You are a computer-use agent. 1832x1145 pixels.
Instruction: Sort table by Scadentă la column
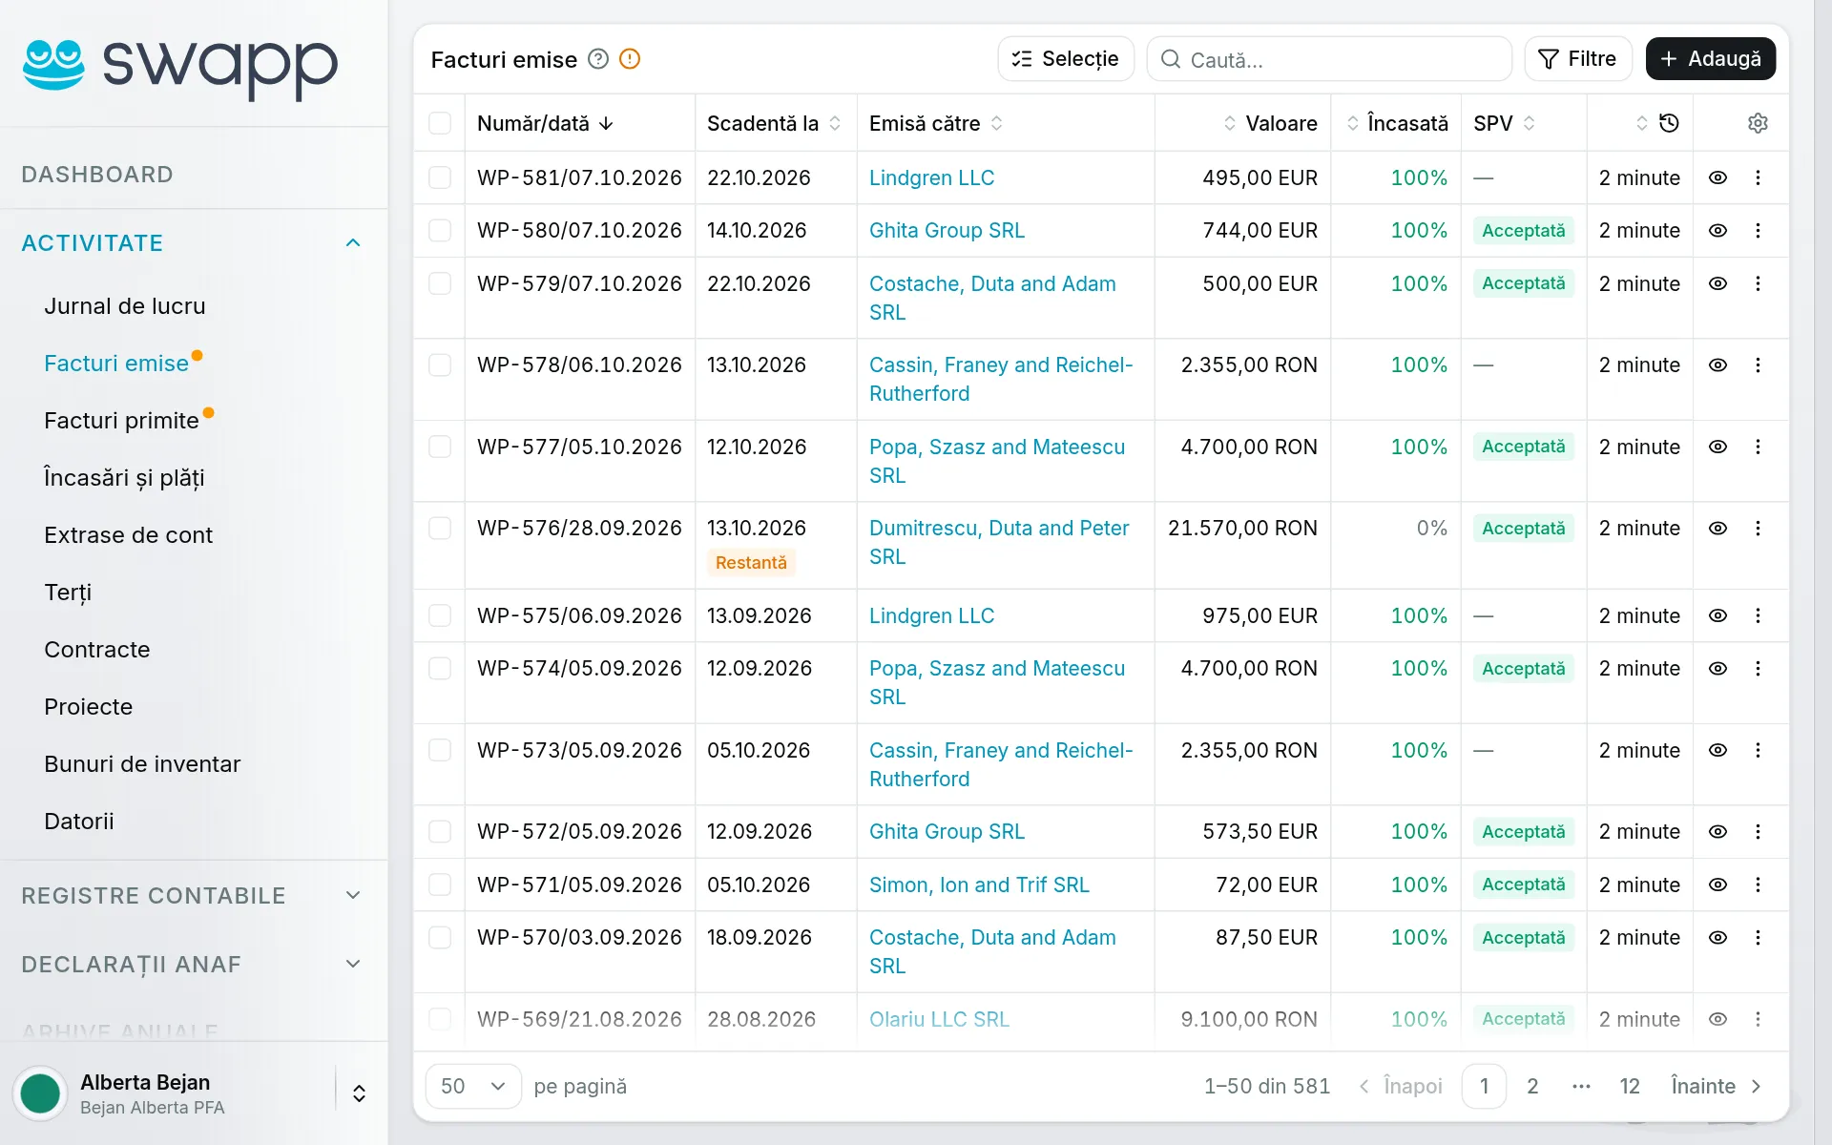[774, 123]
